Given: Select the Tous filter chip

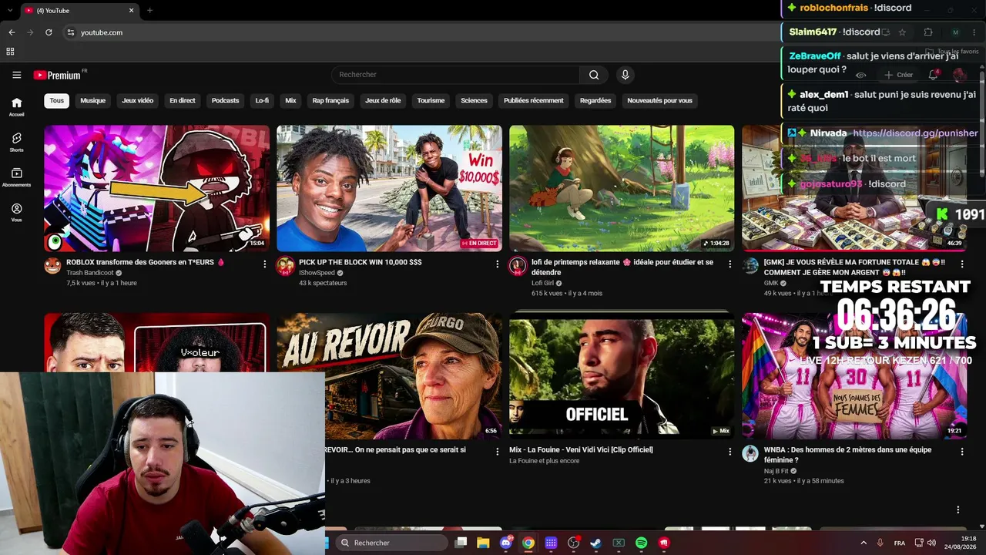Looking at the screenshot, I should [x=57, y=100].
